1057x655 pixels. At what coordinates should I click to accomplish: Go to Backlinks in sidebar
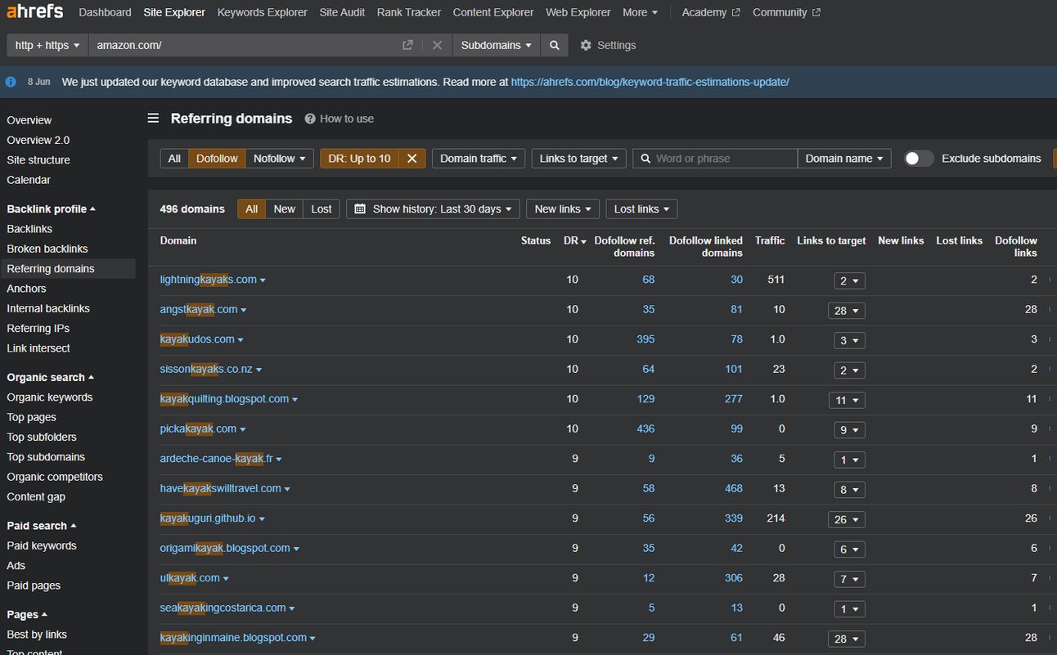point(29,229)
